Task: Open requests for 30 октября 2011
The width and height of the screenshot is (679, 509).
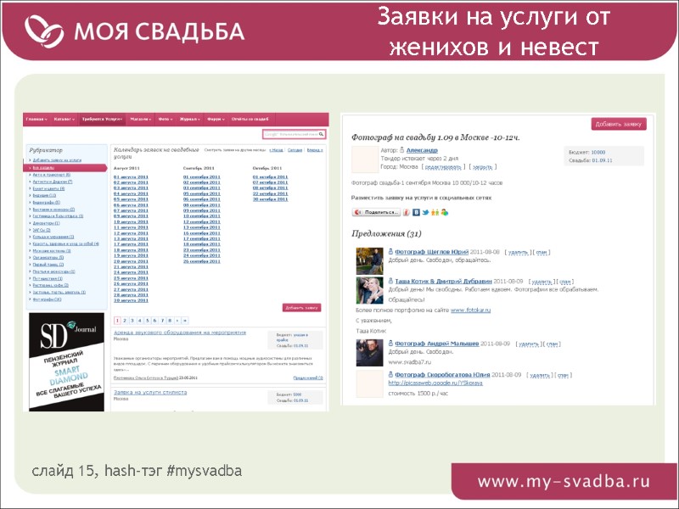Action: point(270,199)
